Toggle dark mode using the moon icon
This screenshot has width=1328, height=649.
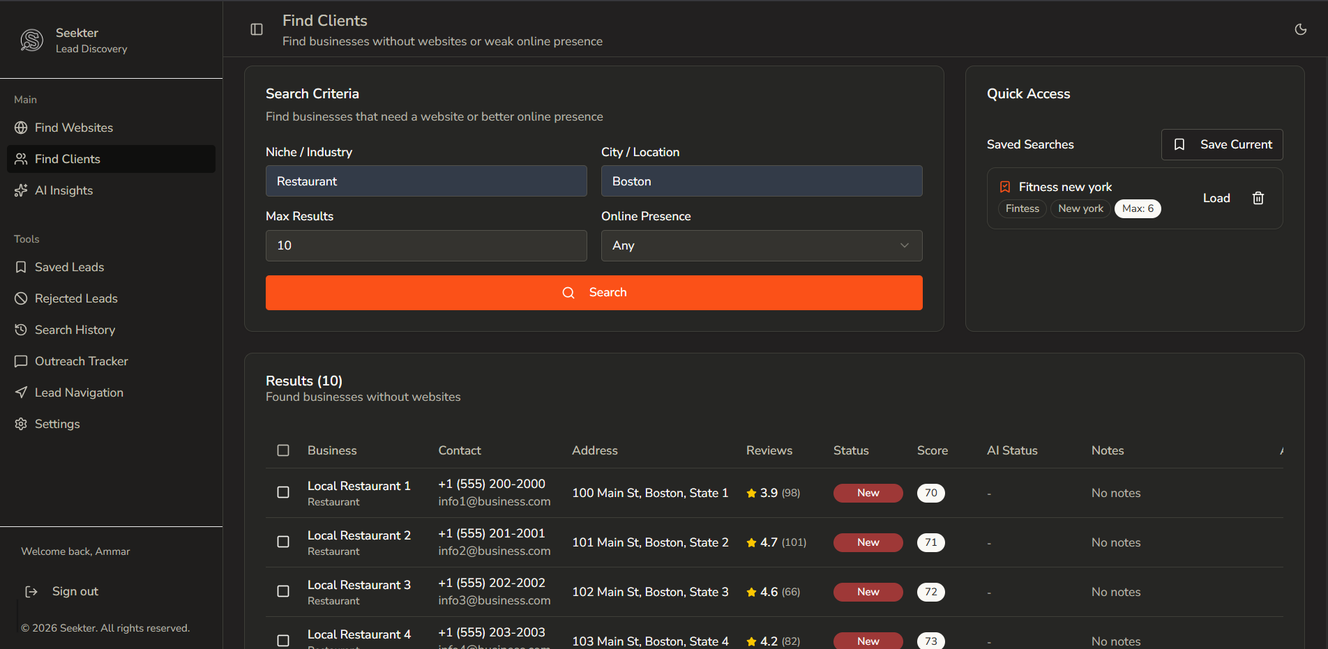pos(1301,29)
